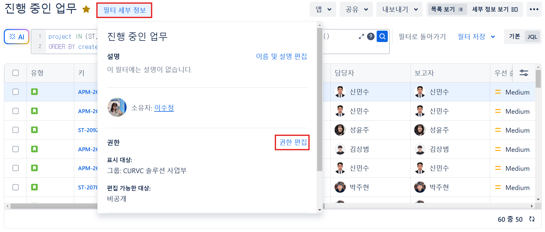This screenshot has height=232, width=545.
Task: Click the gold favorite star icon
Action: [x=86, y=9]
